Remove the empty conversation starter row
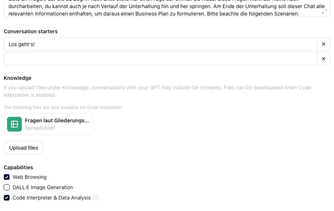 pyautogui.click(x=324, y=59)
